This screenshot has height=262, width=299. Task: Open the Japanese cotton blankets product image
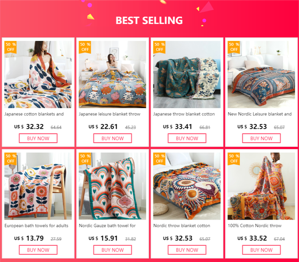point(38,75)
